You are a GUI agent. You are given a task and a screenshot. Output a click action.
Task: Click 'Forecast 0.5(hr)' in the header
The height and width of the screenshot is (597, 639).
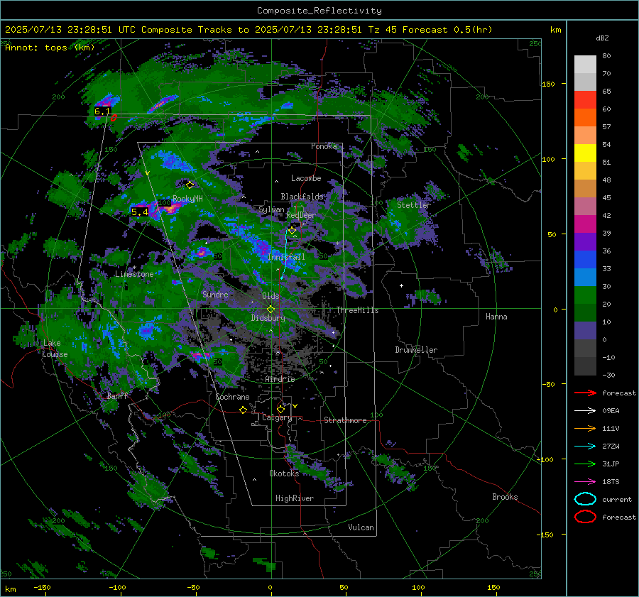click(x=447, y=30)
